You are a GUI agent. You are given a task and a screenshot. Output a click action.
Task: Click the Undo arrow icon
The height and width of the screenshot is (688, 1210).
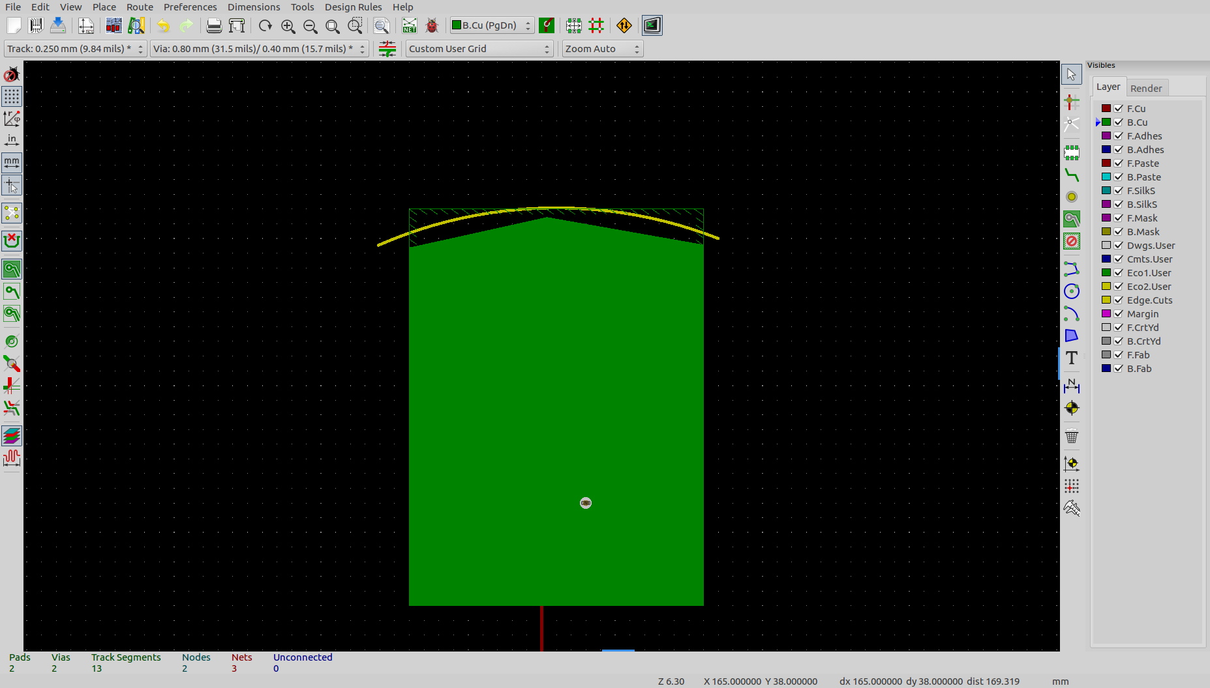click(x=163, y=26)
